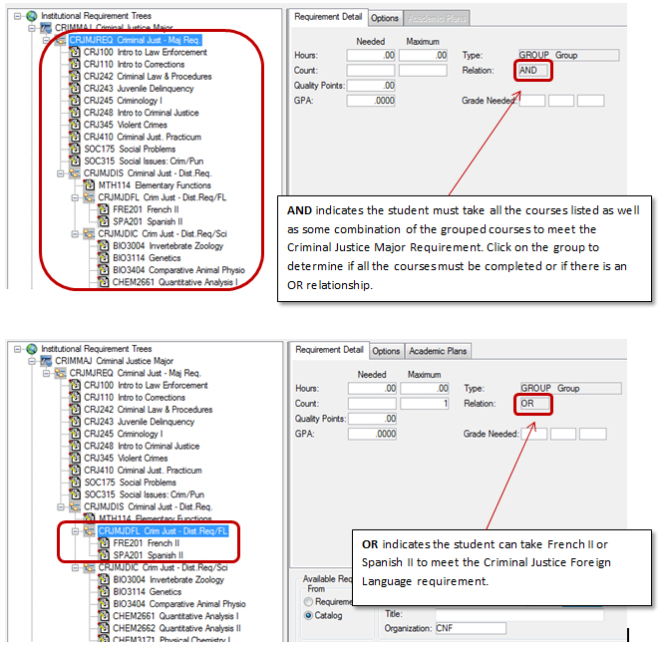Click the Relation field showing AND
The width and height of the screenshot is (663, 651).
click(533, 70)
